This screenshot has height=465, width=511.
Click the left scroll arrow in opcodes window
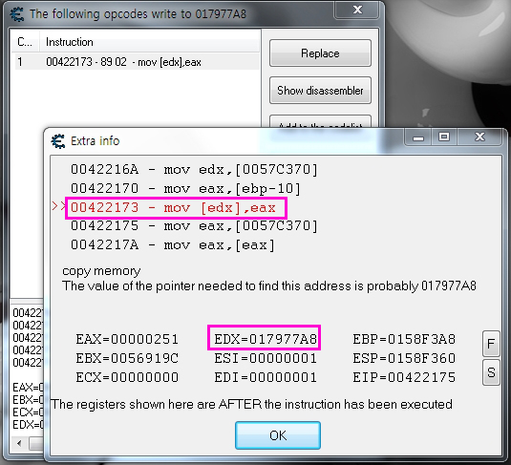pos(19,443)
